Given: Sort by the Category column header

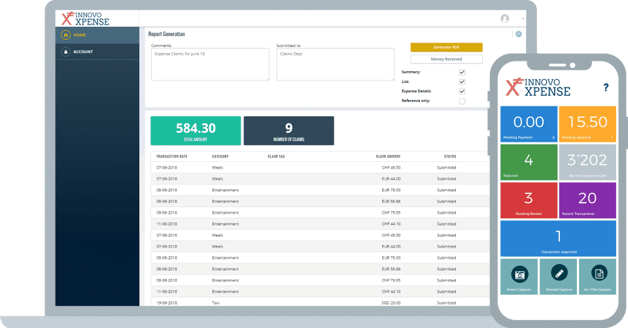Looking at the screenshot, I should click(220, 156).
